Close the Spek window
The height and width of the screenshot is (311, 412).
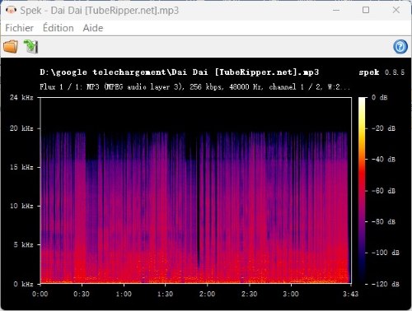[396, 11]
